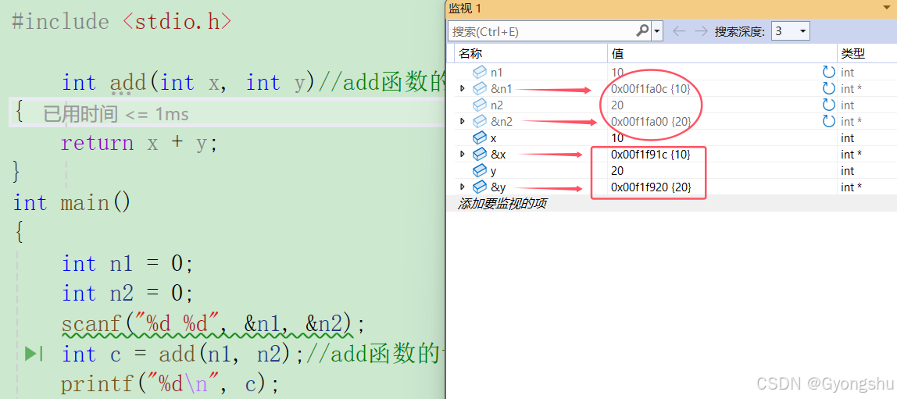Click the 监视 1 panel title bar
Screen dimensions: 897x399
pos(671,8)
